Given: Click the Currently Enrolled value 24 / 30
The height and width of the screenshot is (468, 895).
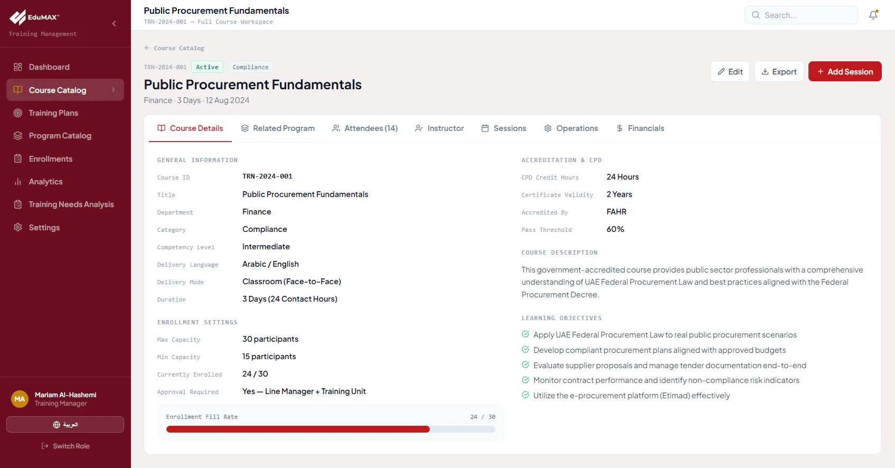Looking at the screenshot, I should coord(255,374).
